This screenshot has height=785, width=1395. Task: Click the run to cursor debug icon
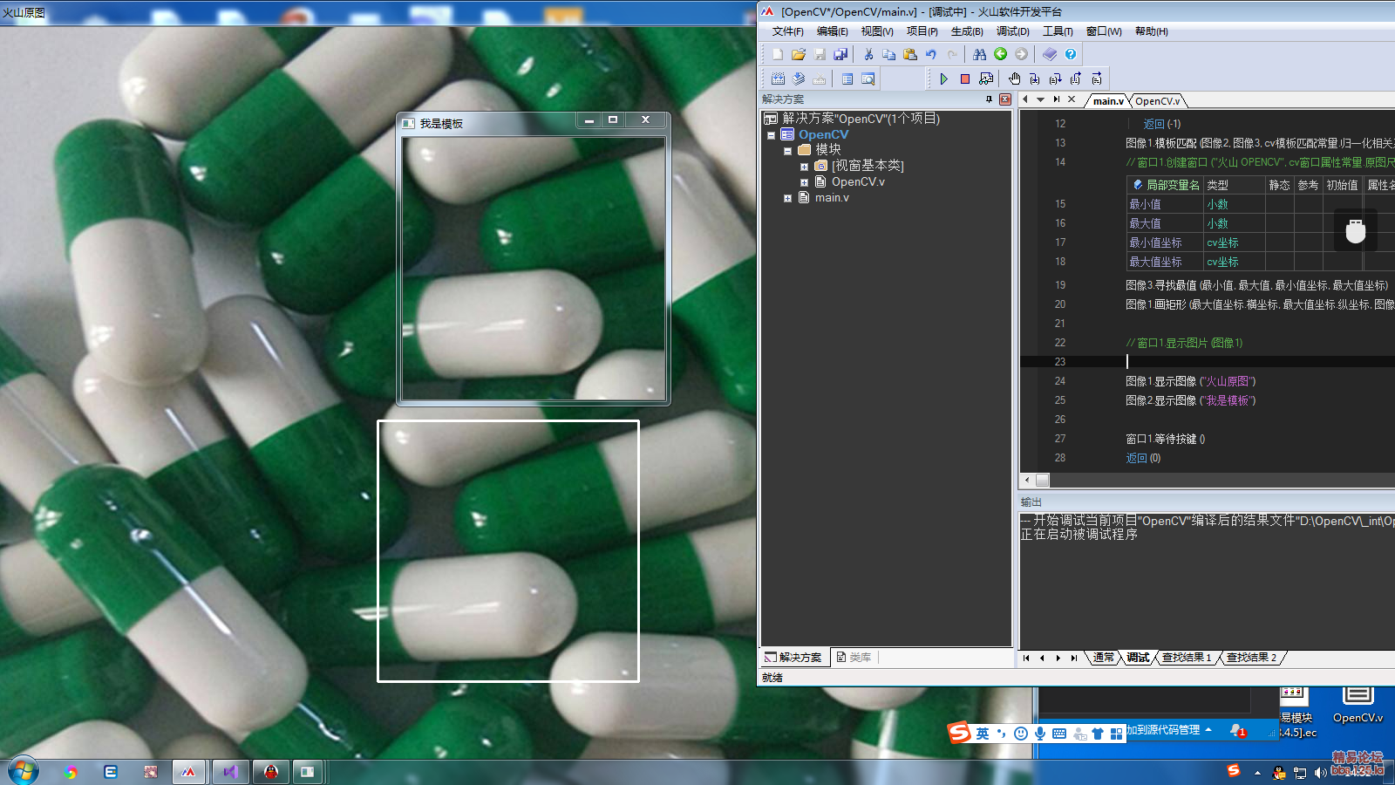(1098, 78)
